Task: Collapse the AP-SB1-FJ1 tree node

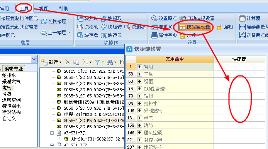Action: (52, 133)
